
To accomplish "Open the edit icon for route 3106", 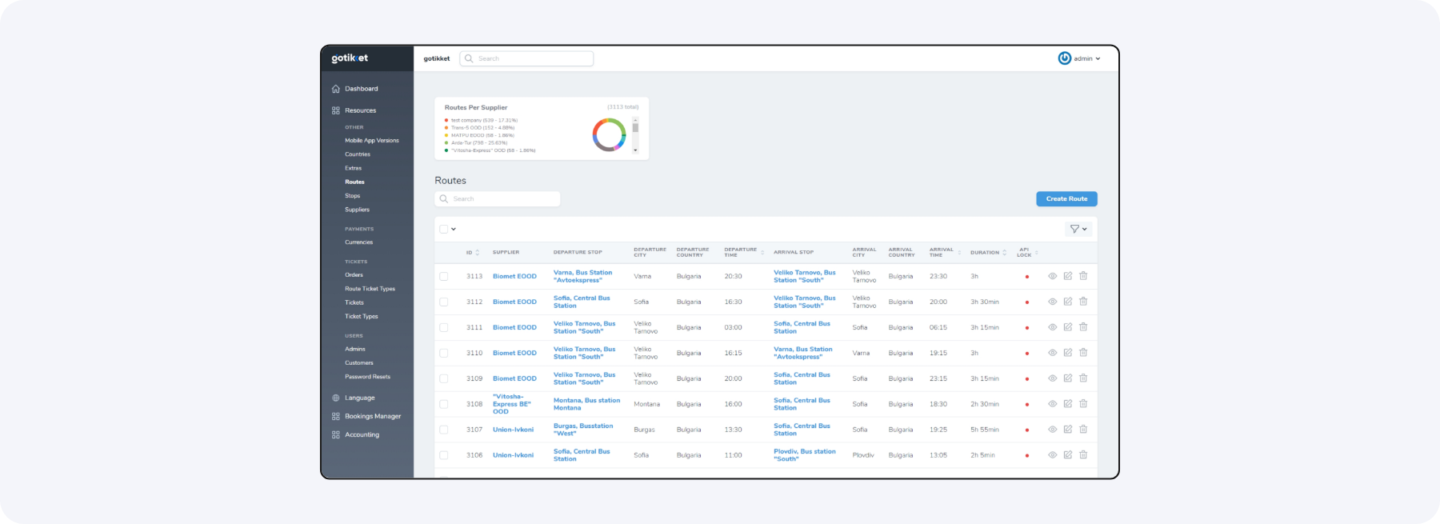I will pos(1067,455).
